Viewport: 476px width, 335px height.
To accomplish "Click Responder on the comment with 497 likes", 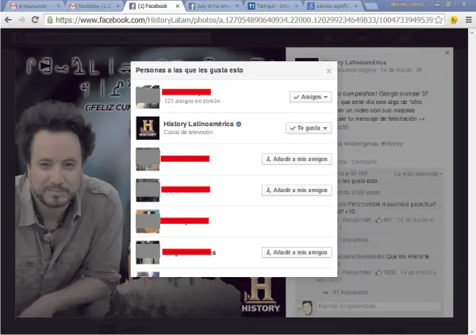I will (x=356, y=220).
